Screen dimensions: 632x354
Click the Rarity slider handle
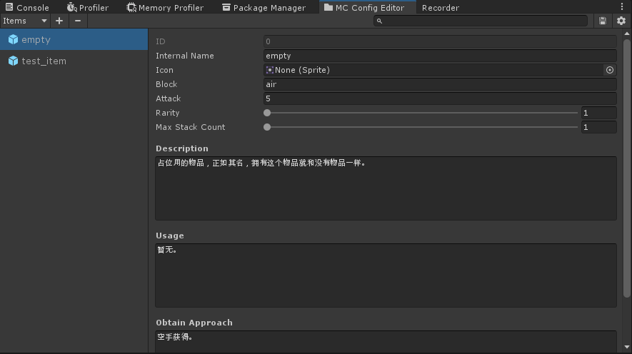click(267, 113)
